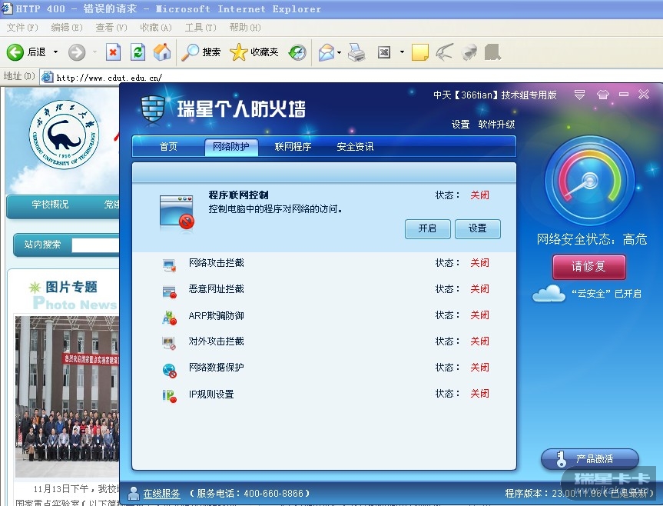Open the 工具(T) menu
This screenshot has width=663, height=506.
201,28
